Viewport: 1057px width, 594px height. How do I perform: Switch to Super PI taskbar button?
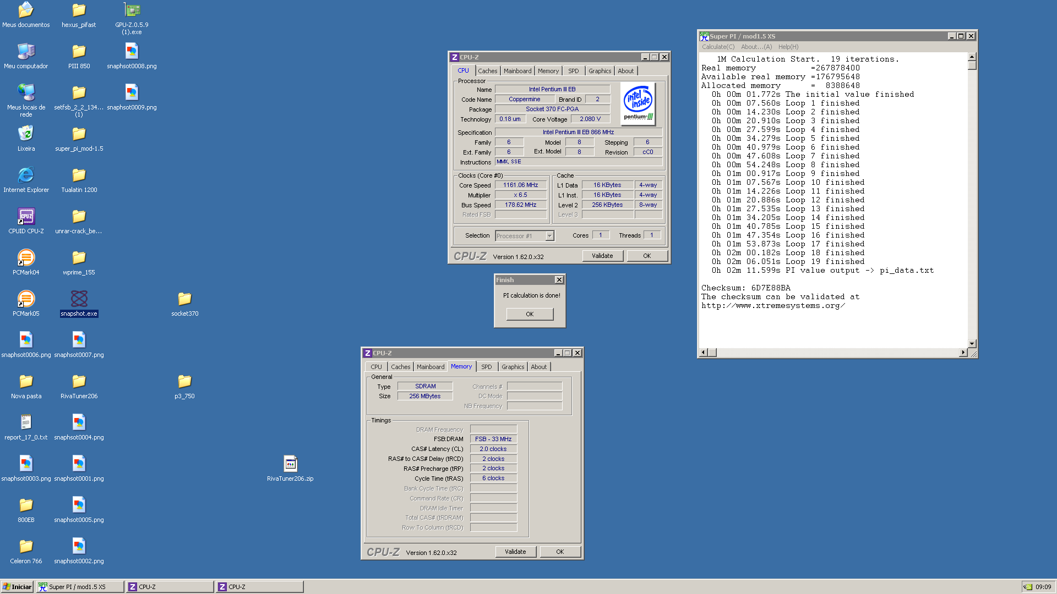coord(80,587)
